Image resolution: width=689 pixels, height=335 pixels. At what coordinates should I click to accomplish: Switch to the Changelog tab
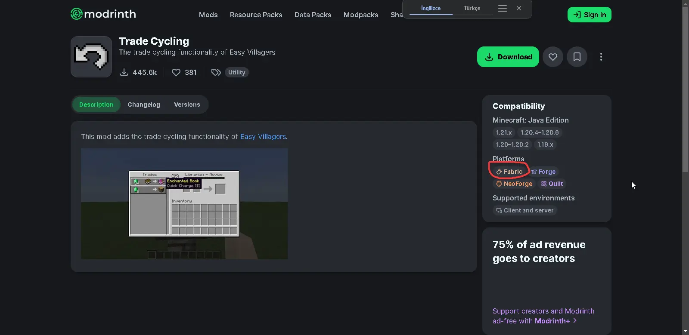pyautogui.click(x=144, y=104)
